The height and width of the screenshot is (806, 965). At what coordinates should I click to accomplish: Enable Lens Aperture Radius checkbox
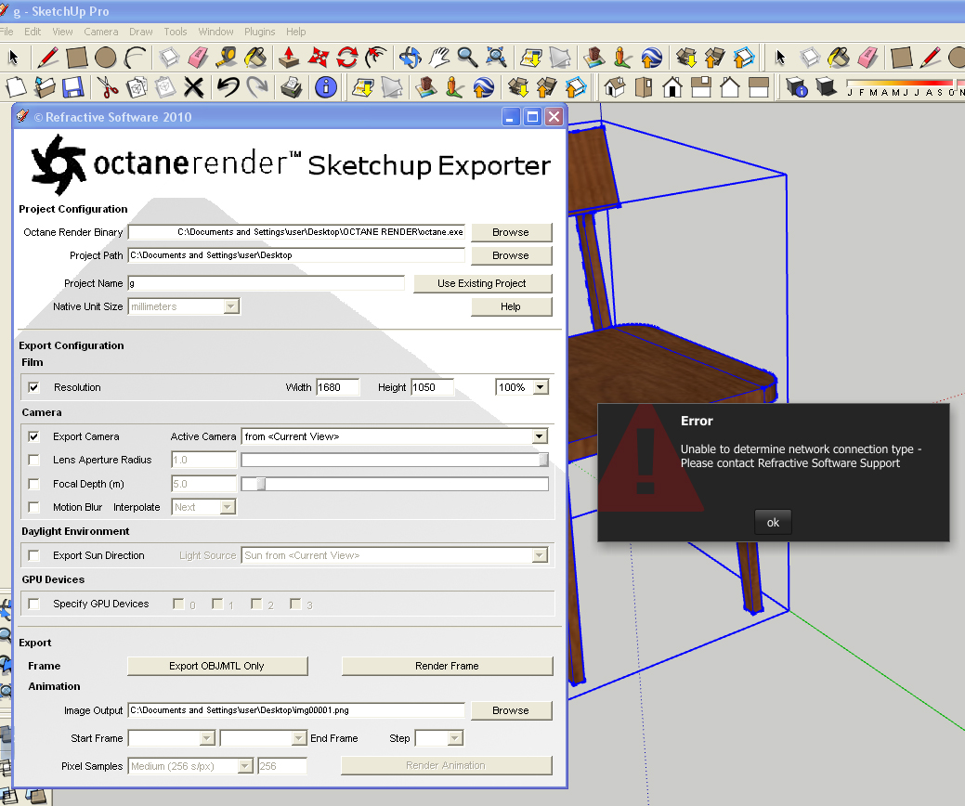click(x=33, y=460)
